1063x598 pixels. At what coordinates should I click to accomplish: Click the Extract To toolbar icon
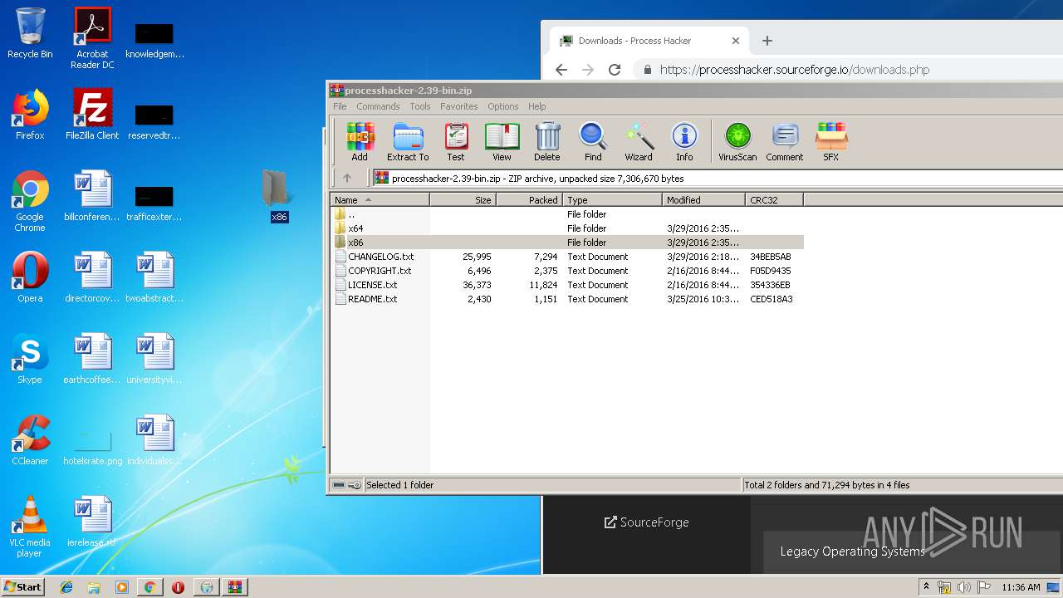pyautogui.click(x=408, y=142)
